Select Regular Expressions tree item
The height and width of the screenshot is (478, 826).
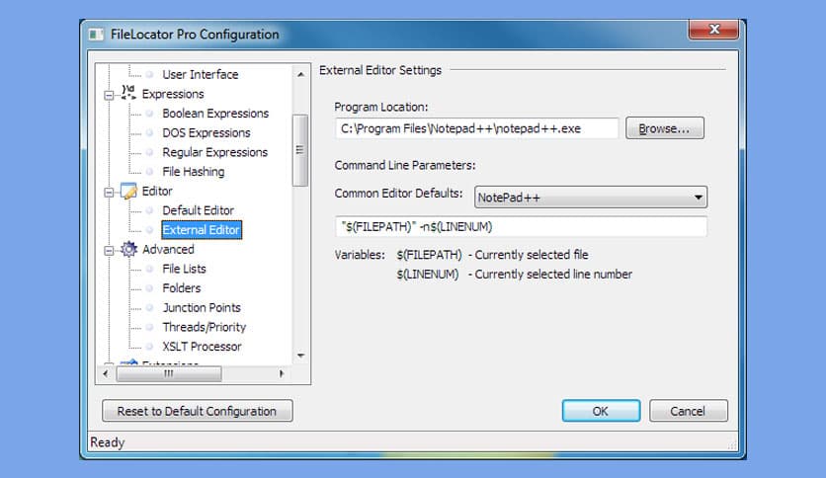[x=215, y=152]
